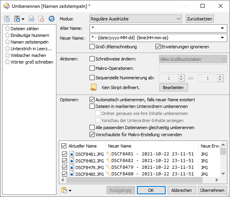Image resolution: width=230 pixels, height=197 pixels.
Task: Open the Modus dropdown Reguläre Ausdrücke
Action: pos(136,19)
